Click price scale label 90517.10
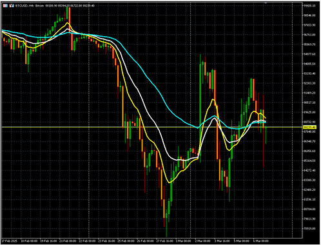This screenshot has height=245, width=321. tap(309, 103)
